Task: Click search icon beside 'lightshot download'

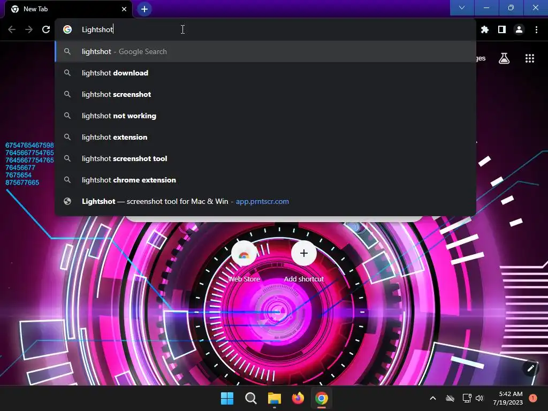Action: tap(67, 73)
